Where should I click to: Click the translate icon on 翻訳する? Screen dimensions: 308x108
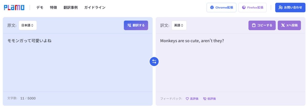pos(129,25)
